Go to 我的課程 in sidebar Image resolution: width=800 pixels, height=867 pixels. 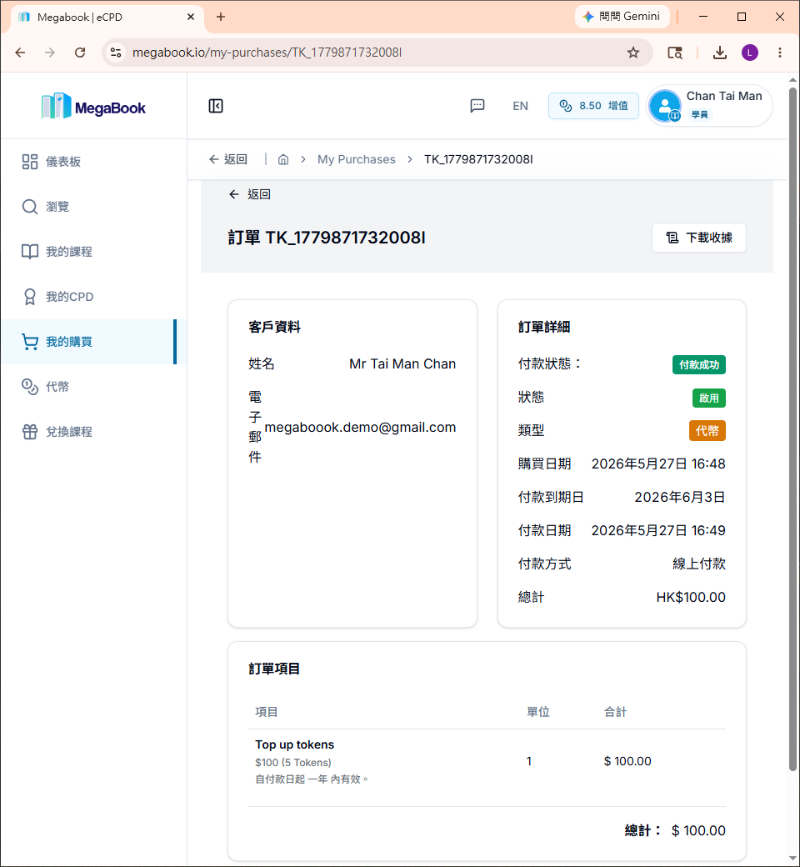pos(93,252)
